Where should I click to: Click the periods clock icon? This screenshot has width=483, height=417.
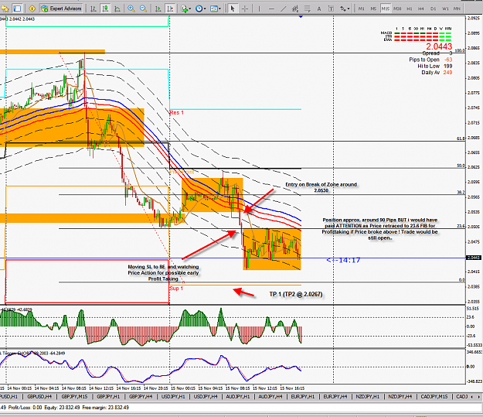coord(199,9)
